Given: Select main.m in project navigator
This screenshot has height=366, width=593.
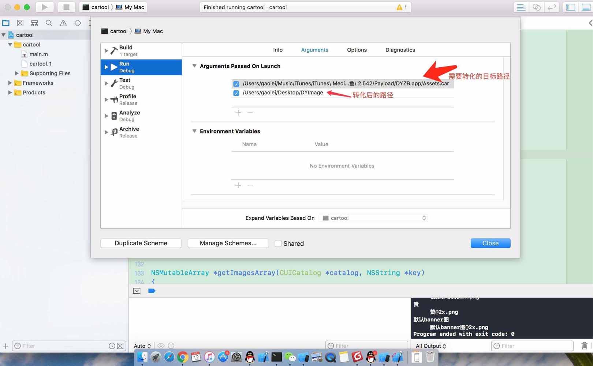Looking at the screenshot, I should [38, 54].
